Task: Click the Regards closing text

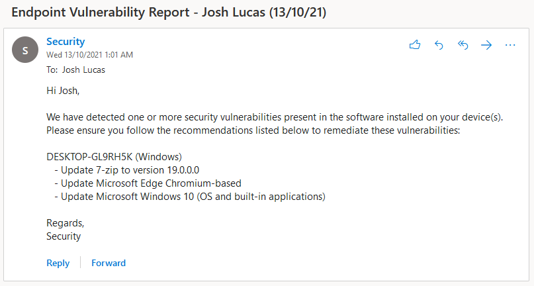Action: [65, 223]
